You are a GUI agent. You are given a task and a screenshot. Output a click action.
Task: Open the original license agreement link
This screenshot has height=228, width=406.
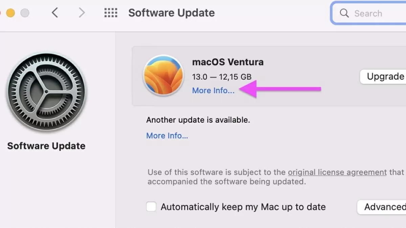click(x=337, y=172)
